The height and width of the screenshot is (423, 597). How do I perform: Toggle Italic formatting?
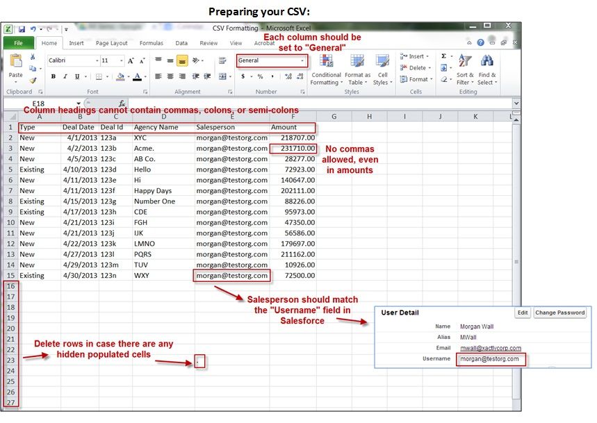pyautogui.click(x=65, y=76)
